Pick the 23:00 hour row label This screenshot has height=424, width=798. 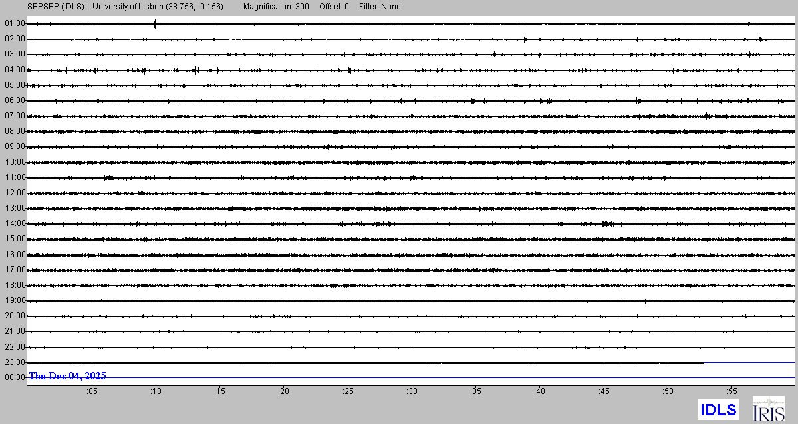click(x=15, y=362)
